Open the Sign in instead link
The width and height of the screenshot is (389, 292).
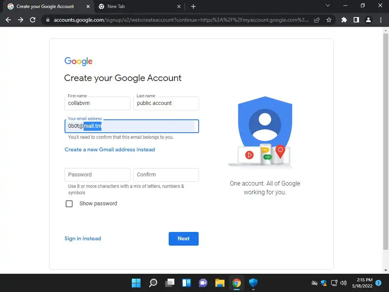82,239
